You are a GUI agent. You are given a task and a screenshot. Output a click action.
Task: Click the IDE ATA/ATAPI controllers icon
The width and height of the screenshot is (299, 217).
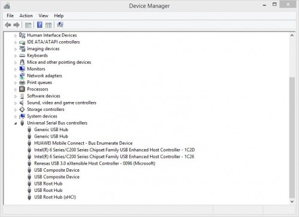[x=22, y=42]
